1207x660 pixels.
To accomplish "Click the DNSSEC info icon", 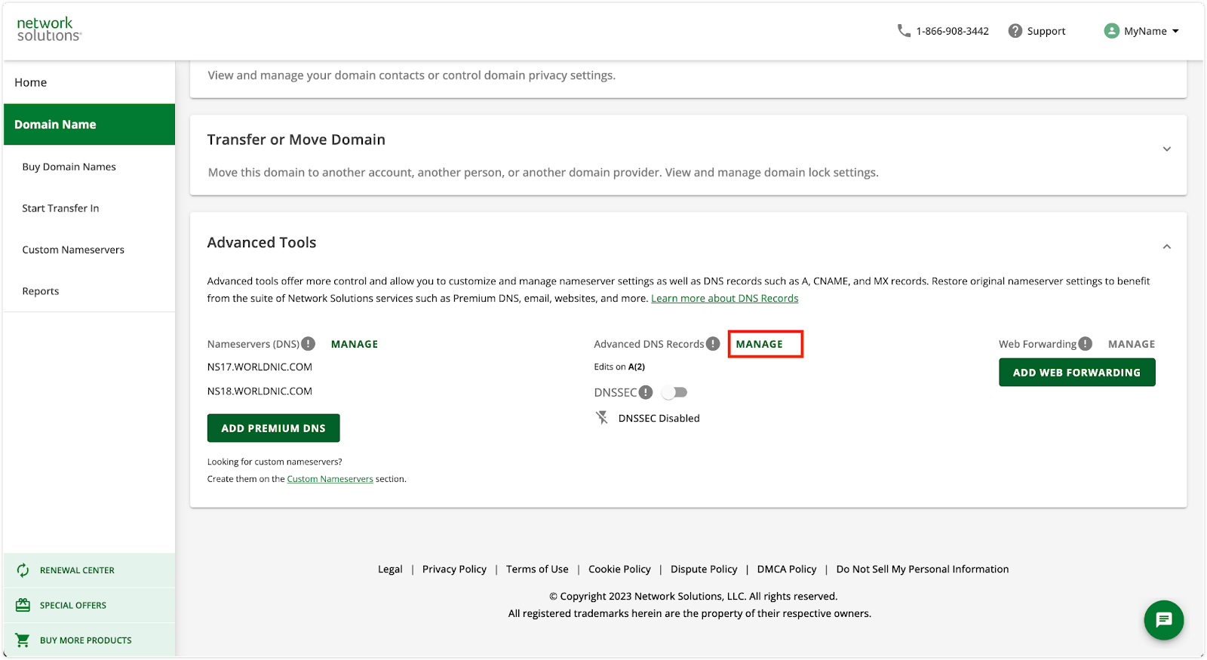I will pyautogui.click(x=646, y=392).
